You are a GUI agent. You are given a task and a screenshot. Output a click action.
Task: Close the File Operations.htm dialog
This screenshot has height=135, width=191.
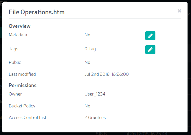(179, 11)
